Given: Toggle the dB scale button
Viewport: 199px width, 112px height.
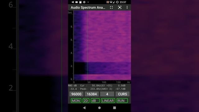Looking at the screenshot, I should [95, 101].
